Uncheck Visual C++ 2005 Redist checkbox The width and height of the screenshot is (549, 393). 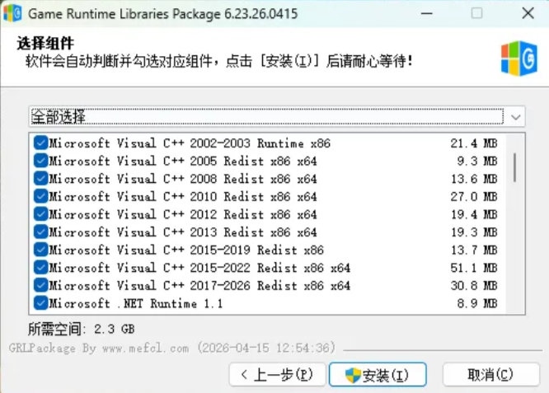click(41, 161)
